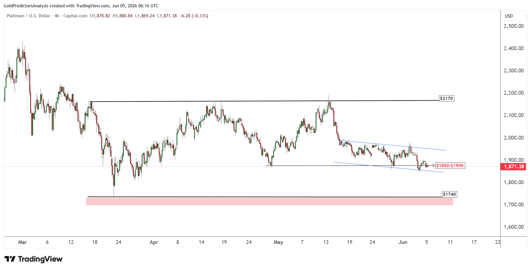Click the 13 date label on time axis
Viewport: 531px width, 270px height.
pyautogui.click(x=326, y=242)
